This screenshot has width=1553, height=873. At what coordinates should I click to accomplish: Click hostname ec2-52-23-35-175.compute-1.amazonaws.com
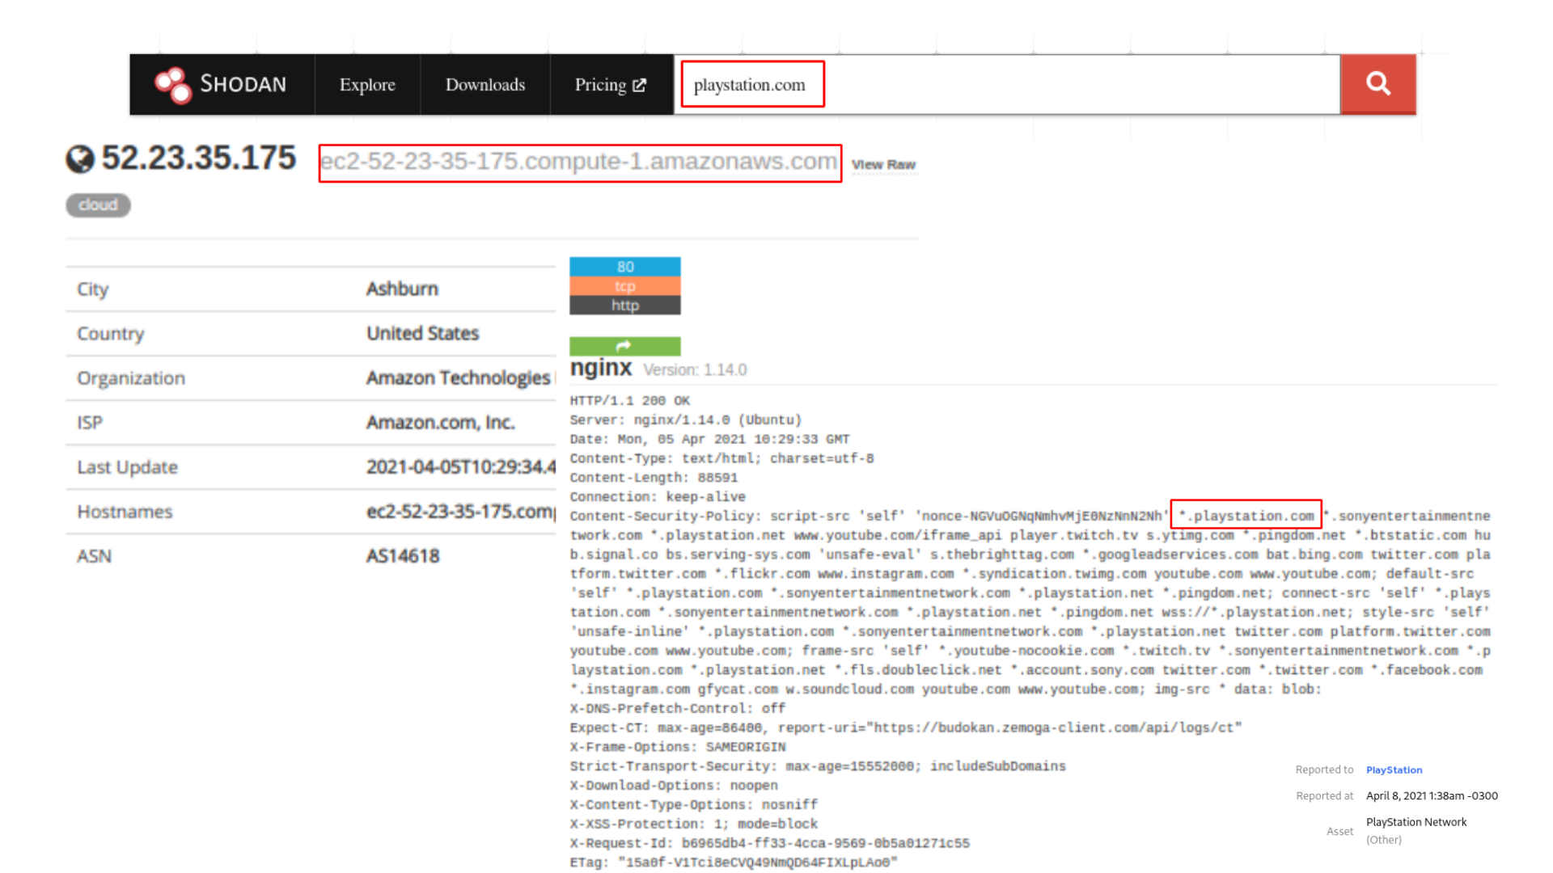(579, 162)
